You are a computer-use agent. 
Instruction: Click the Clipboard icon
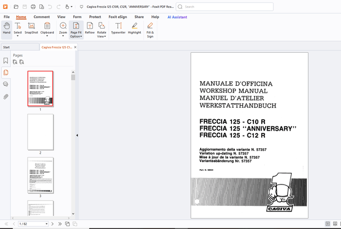(47, 26)
